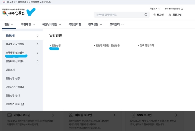Expand the 예산낭비절감 menu chevron
This screenshot has height=131, width=195.
pos(60,25)
